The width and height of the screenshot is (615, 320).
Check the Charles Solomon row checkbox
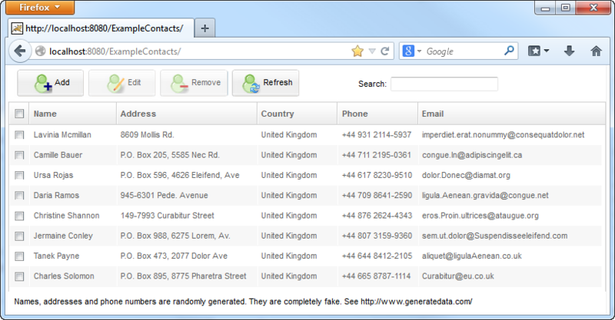tap(19, 276)
